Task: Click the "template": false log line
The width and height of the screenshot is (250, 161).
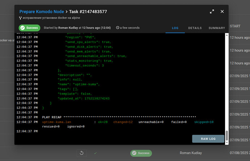Action: 75,94
